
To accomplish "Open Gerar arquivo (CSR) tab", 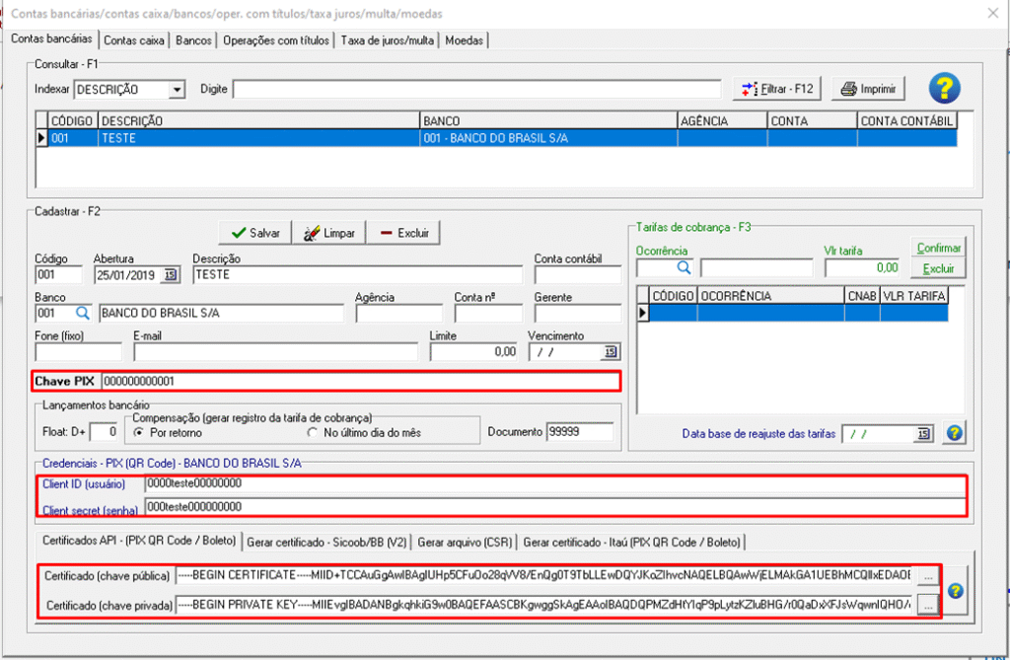I will tap(464, 542).
